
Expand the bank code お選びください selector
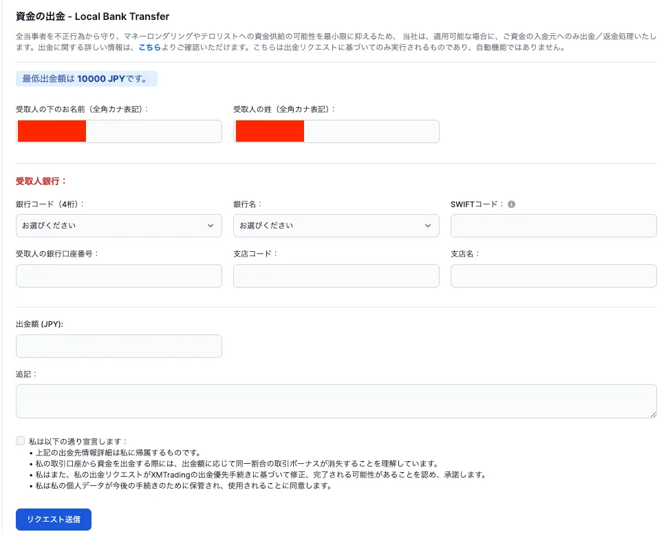pos(118,225)
